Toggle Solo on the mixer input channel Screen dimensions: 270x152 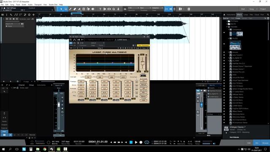(62, 101)
